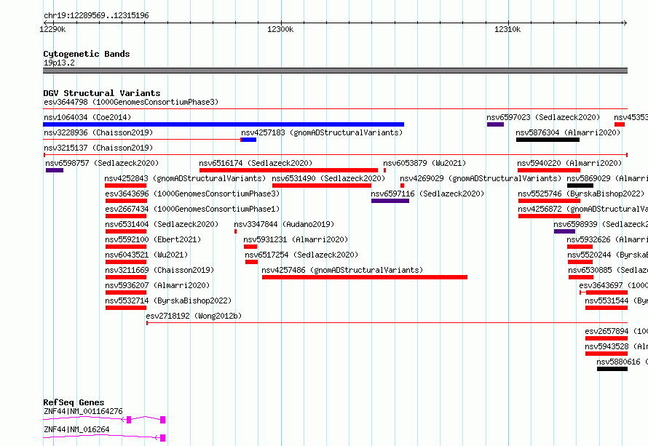Click the 12310k ruler position label
The width and height of the screenshot is (648, 446).
tap(507, 29)
